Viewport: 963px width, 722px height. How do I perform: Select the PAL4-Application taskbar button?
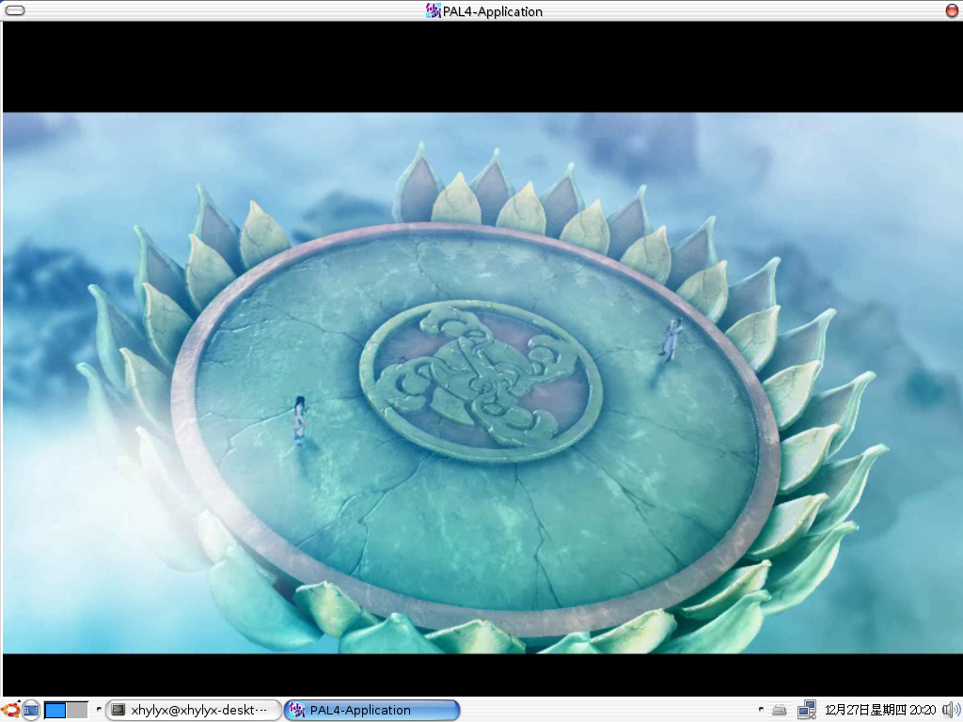(x=371, y=711)
